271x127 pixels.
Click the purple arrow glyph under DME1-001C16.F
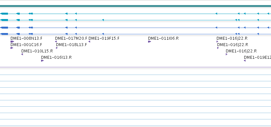click(12, 48)
